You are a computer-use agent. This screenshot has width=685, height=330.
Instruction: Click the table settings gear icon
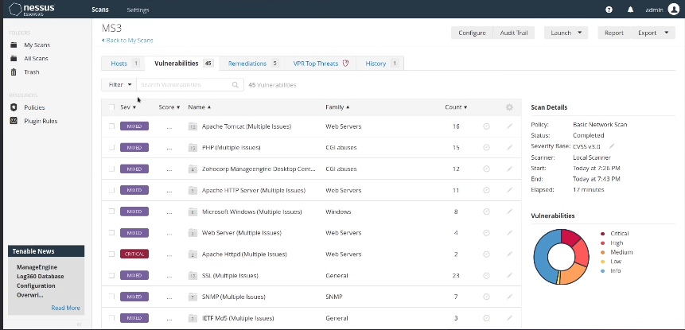(509, 107)
